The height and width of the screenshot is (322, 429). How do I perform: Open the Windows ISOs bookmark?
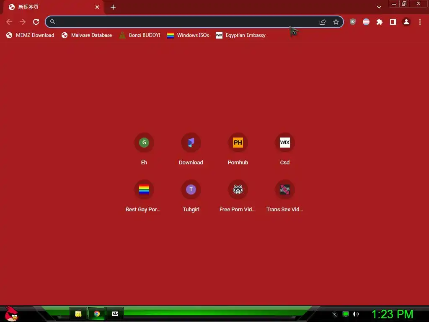pyautogui.click(x=188, y=35)
